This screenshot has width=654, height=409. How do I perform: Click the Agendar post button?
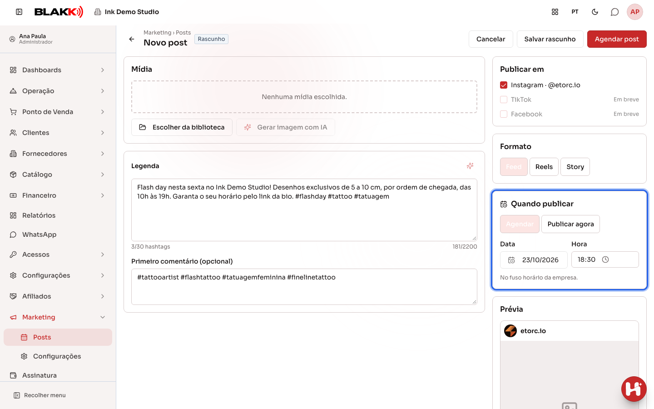pyautogui.click(x=617, y=39)
